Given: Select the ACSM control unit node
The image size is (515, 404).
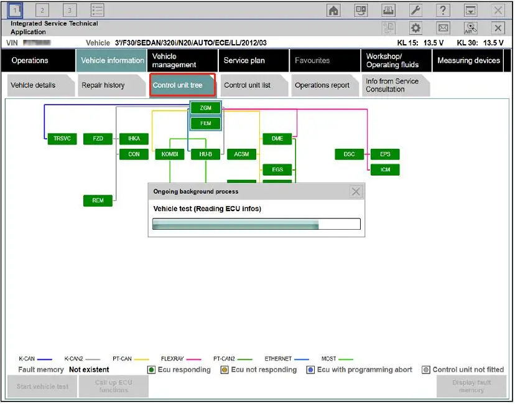Looking at the screenshot, I should (241, 154).
